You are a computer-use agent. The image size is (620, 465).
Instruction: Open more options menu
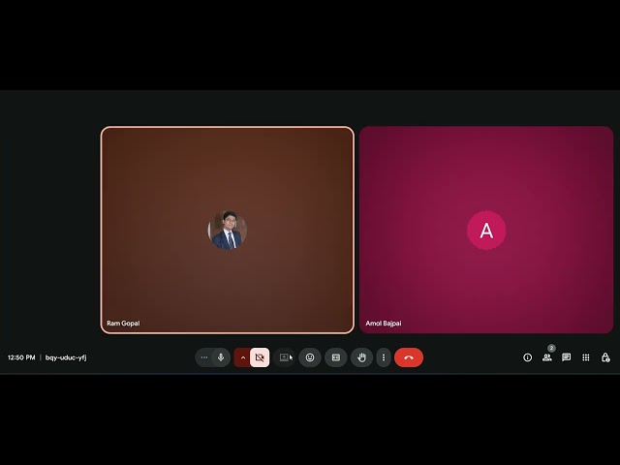pyautogui.click(x=384, y=357)
